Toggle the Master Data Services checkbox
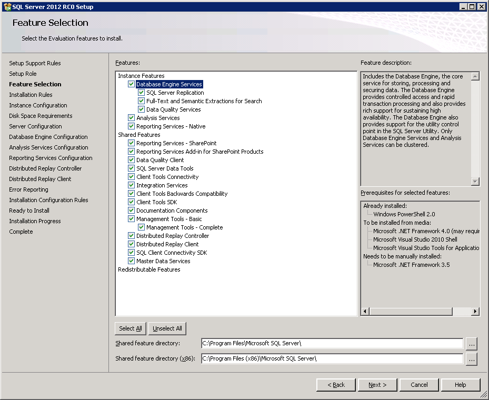Image resolution: width=489 pixels, height=400 pixels. point(131,261)
